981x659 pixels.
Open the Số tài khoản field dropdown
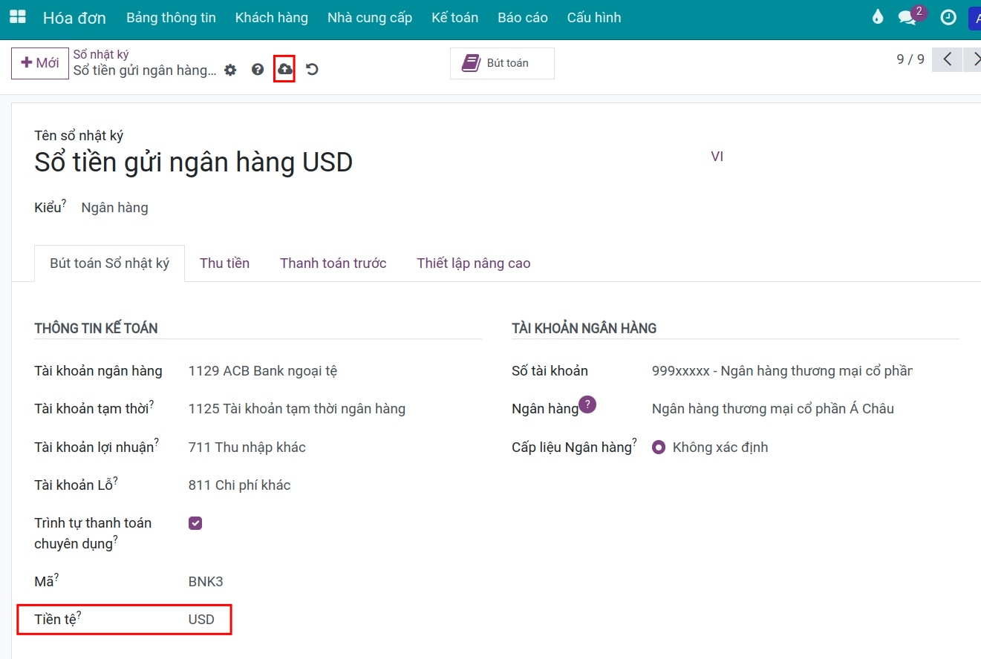(x=782, y=371)
